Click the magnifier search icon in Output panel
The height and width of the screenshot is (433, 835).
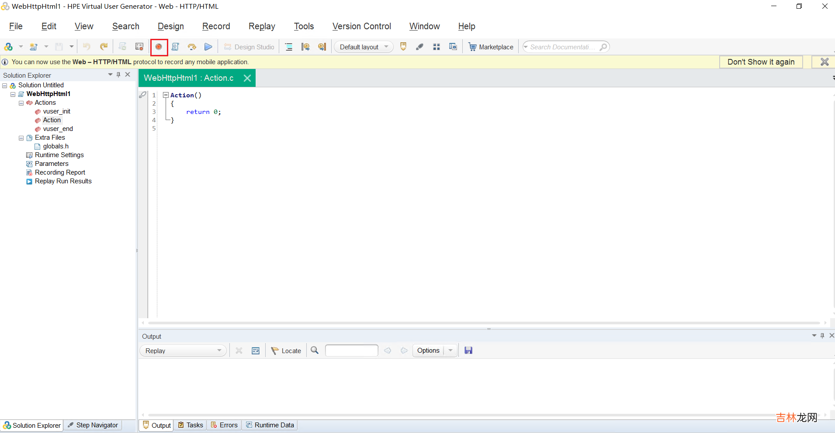315,351
